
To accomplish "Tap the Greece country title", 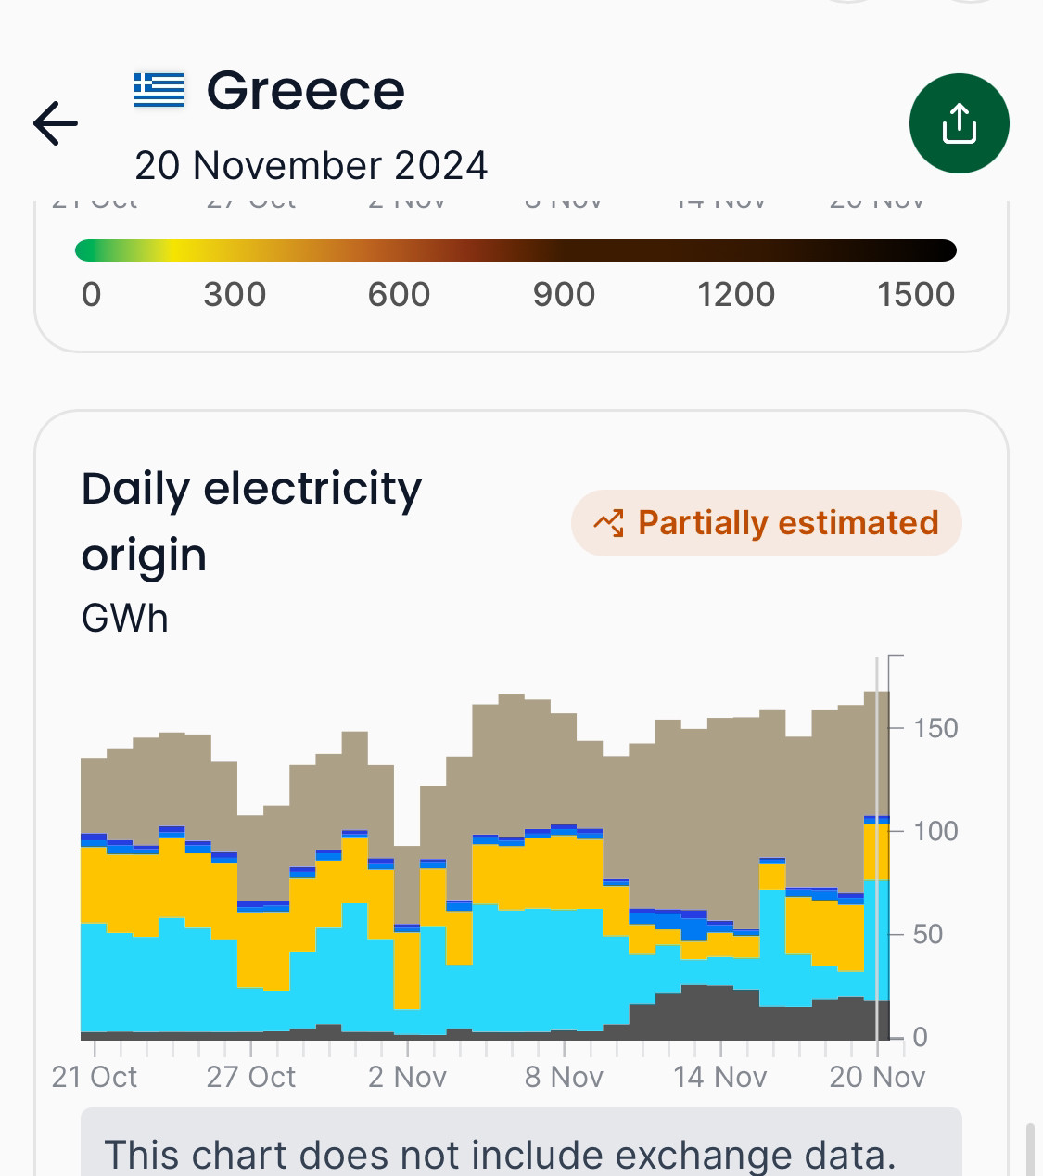I will (306, 91).
